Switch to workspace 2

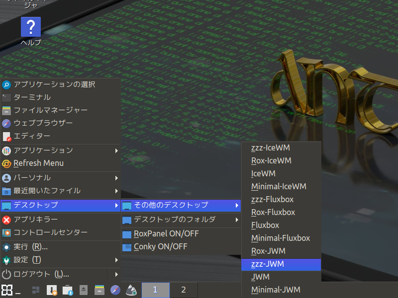[184, 290]
